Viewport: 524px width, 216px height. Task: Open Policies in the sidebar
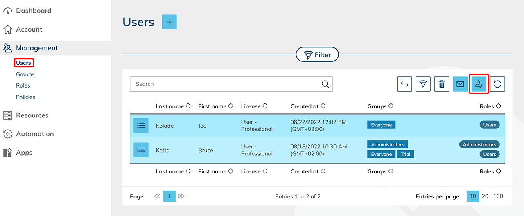point(25,97)
